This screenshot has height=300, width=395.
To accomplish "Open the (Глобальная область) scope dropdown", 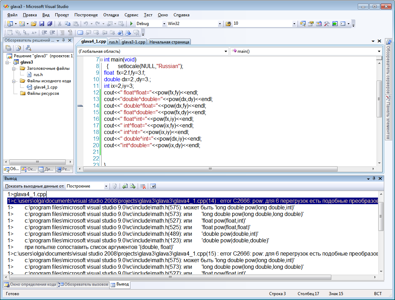I will [226, 51].
